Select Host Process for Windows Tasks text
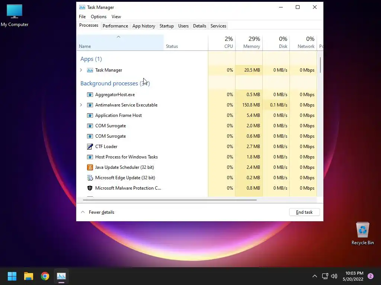381x285 pixels. point(127,157)
